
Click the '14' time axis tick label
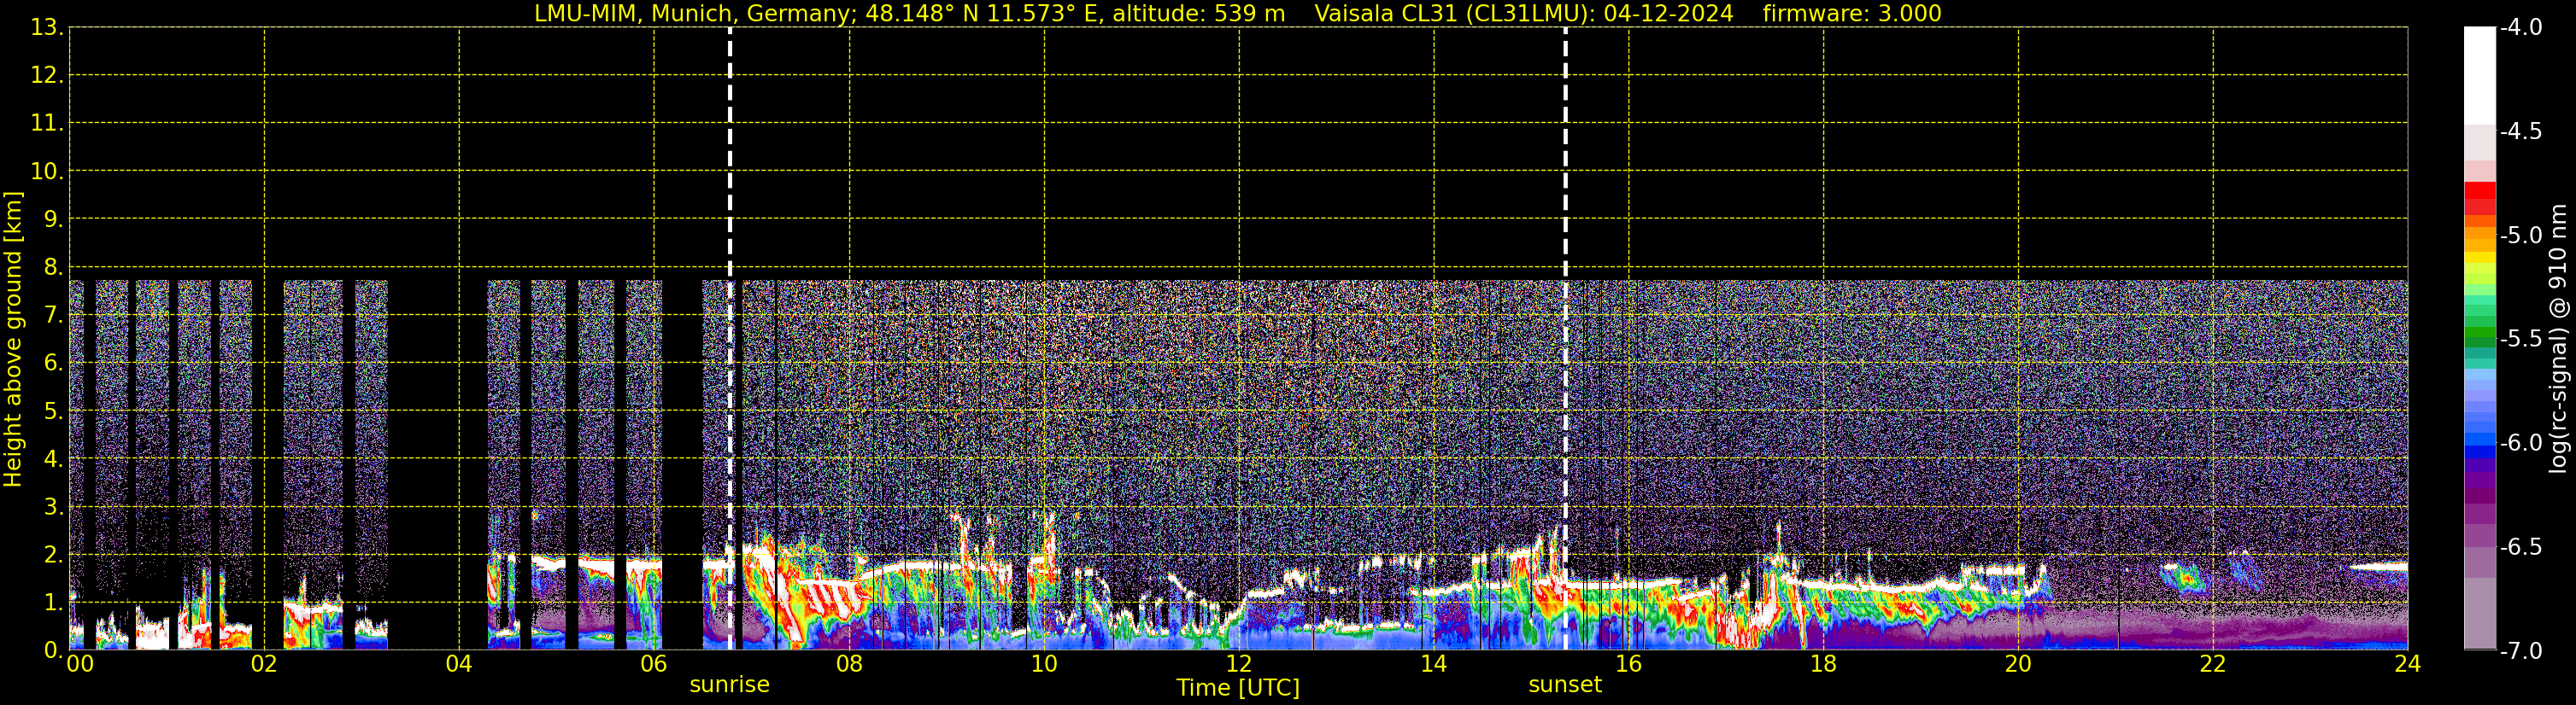[1434, 665]
